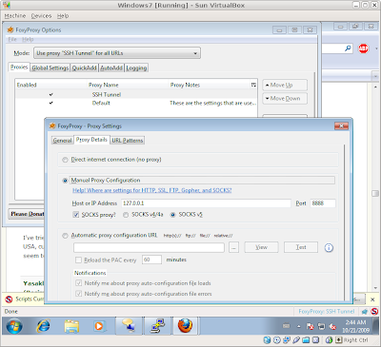Screen dimensions: 381x347
Task: Select the SSH Tunnel proxy row
Action: point(136,94)
